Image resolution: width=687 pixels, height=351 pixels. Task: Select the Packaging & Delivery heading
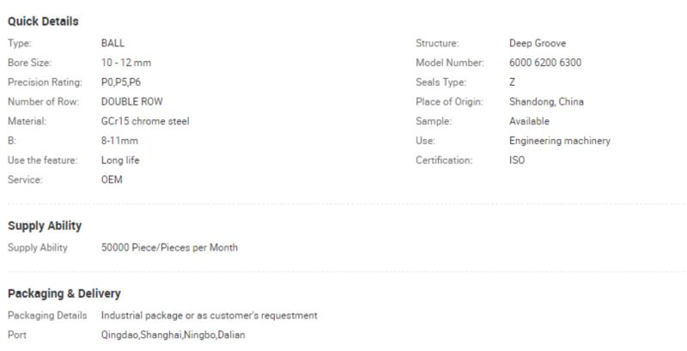pyautogui.click(x=64, y=294)
